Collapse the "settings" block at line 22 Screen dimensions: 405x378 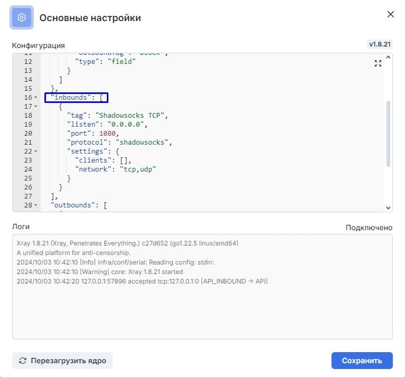pos(35,152)
